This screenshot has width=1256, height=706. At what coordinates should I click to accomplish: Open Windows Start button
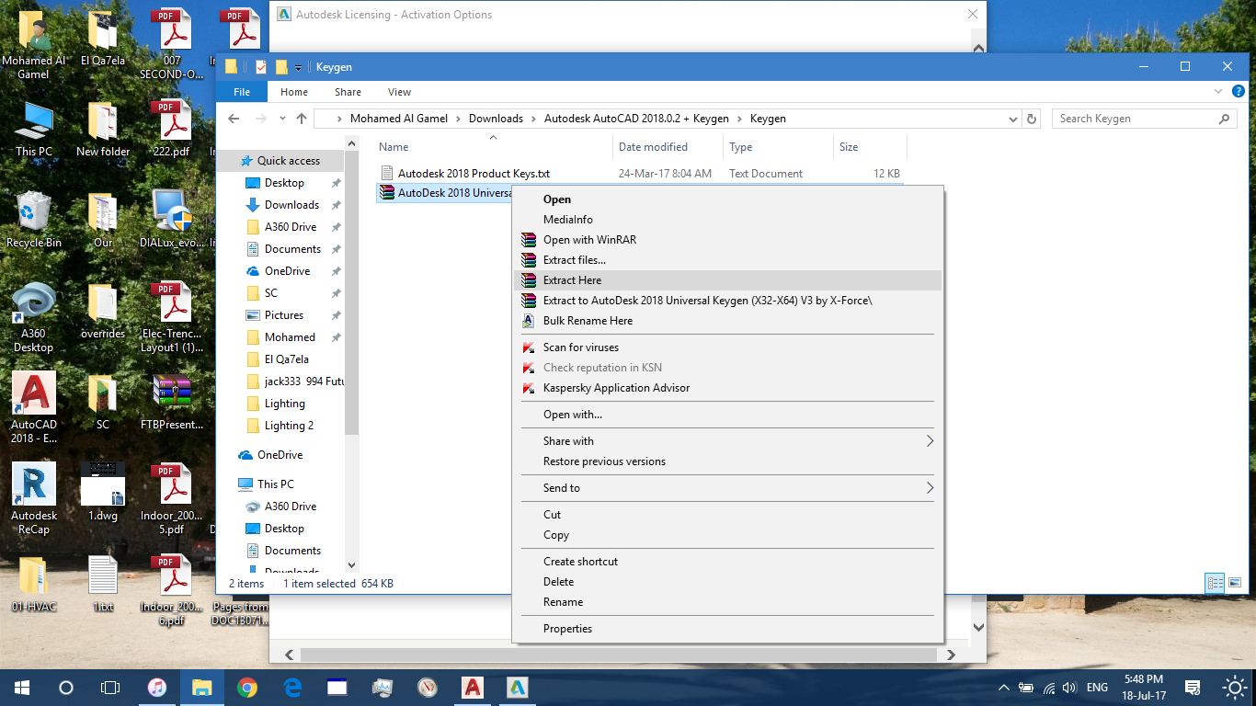point(21,688)
